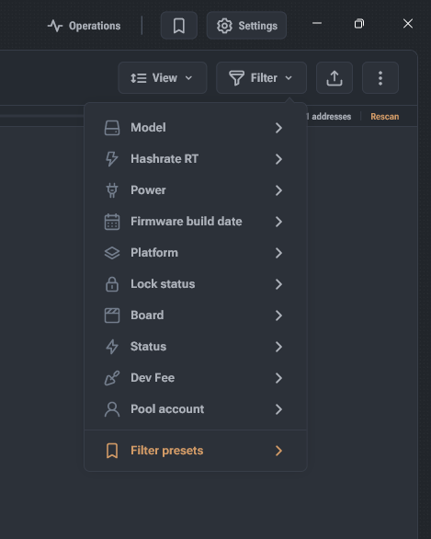Image resolution: width=431 pixels, height=539 pixels.
Task: Collapse the Filter dropdown
Action: (261, 78)
